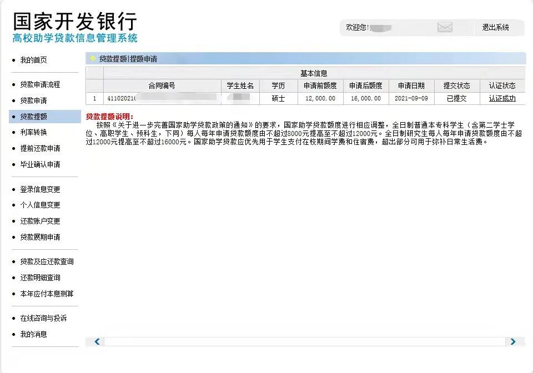Open 还款明细查询

[40, 278]
